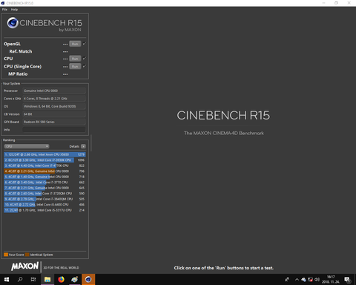
Task: Select ranking row 9 Core i7-3840QM
Action: point(44,199)
